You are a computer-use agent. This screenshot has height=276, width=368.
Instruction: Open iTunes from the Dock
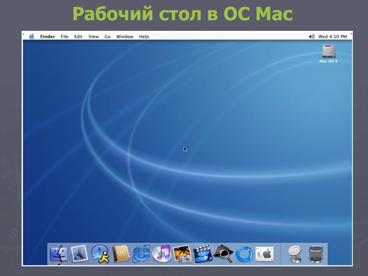pos(161,253)
